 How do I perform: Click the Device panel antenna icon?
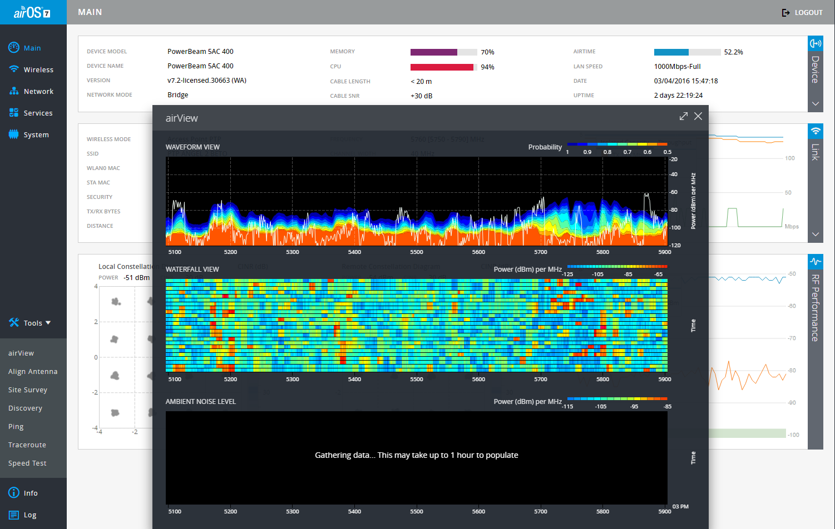(815, 43)
